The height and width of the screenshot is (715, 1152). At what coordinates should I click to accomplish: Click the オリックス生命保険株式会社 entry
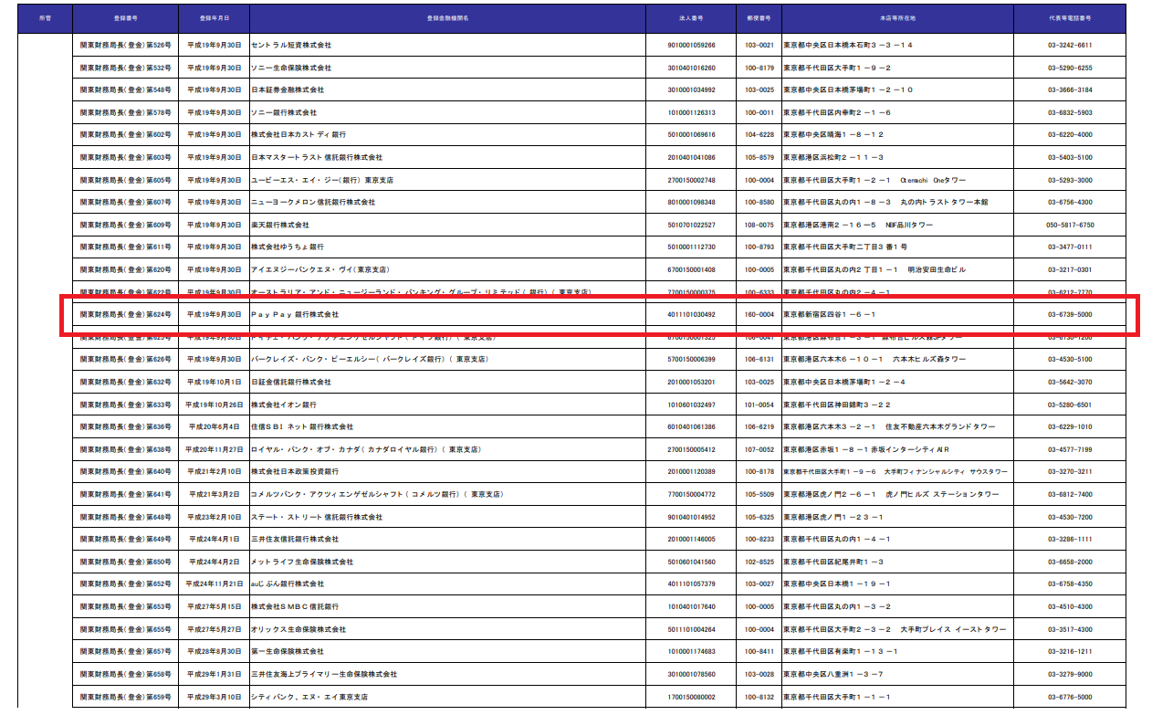pos(298,629)
